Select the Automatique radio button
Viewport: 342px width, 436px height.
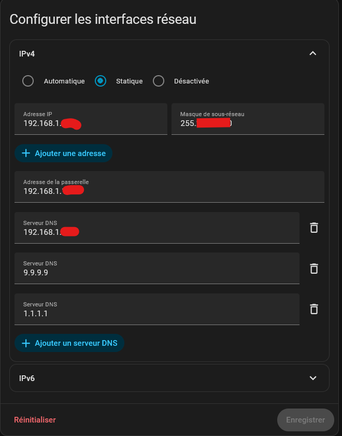[28, 81]
